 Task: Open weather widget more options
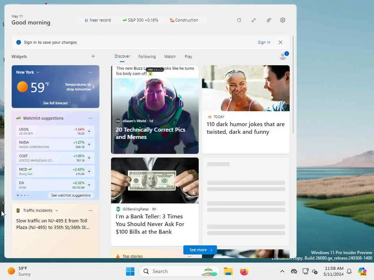[91, 72]
